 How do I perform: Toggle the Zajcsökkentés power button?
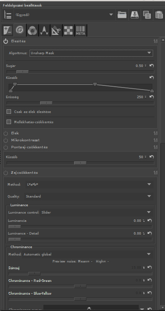[6, 173]
